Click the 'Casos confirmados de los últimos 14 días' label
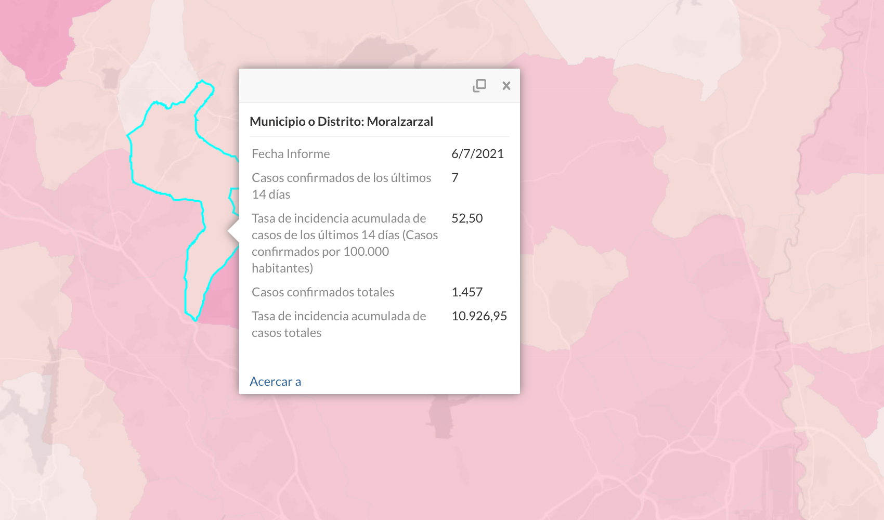884x520 pixels. [342, 186]
